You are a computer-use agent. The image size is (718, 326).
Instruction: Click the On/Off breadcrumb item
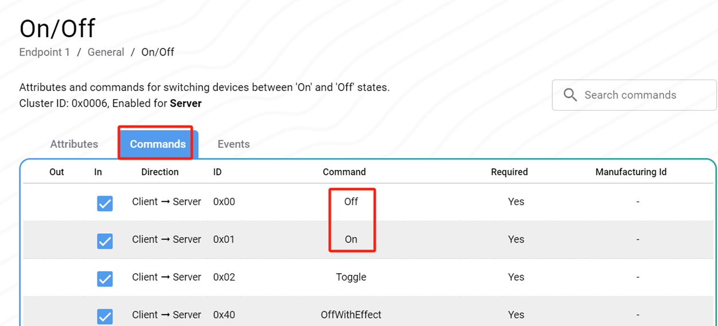pyautogui.click(x=158, y=52)
